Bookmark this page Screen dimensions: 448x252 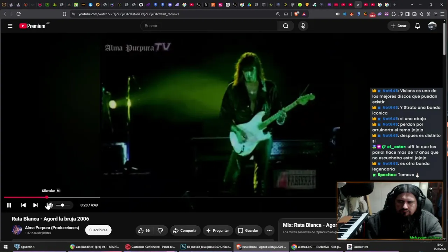[x=64, y=14]
